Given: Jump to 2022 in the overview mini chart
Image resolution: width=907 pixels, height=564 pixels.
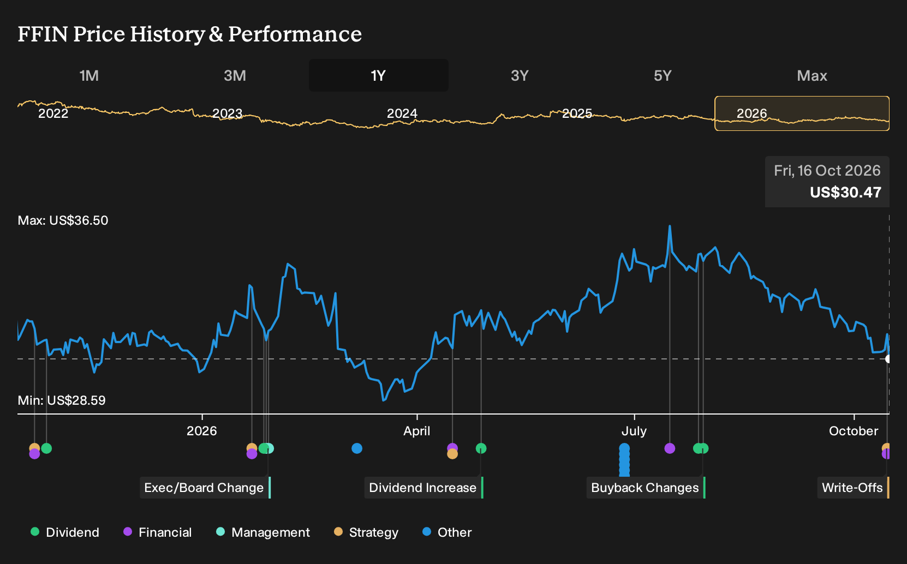Looking at the screenshot, I should [x=53, y=113].
